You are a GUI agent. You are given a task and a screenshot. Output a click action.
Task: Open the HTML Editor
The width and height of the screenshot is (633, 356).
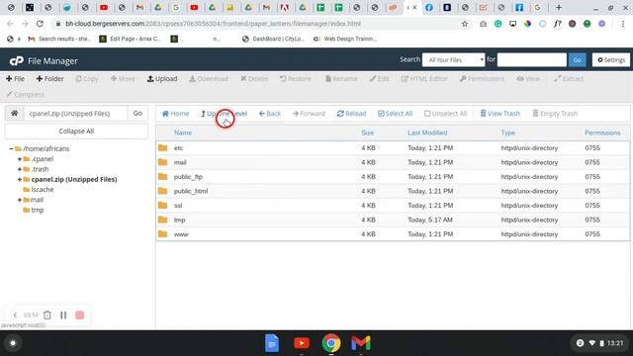tap(424, 79)
